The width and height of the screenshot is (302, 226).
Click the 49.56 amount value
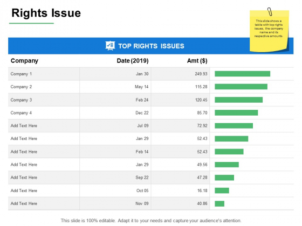coord(202,165)
